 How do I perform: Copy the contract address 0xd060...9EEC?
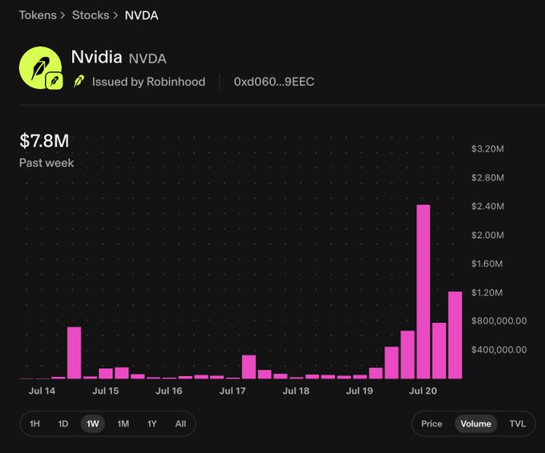(x=274, y=82)
